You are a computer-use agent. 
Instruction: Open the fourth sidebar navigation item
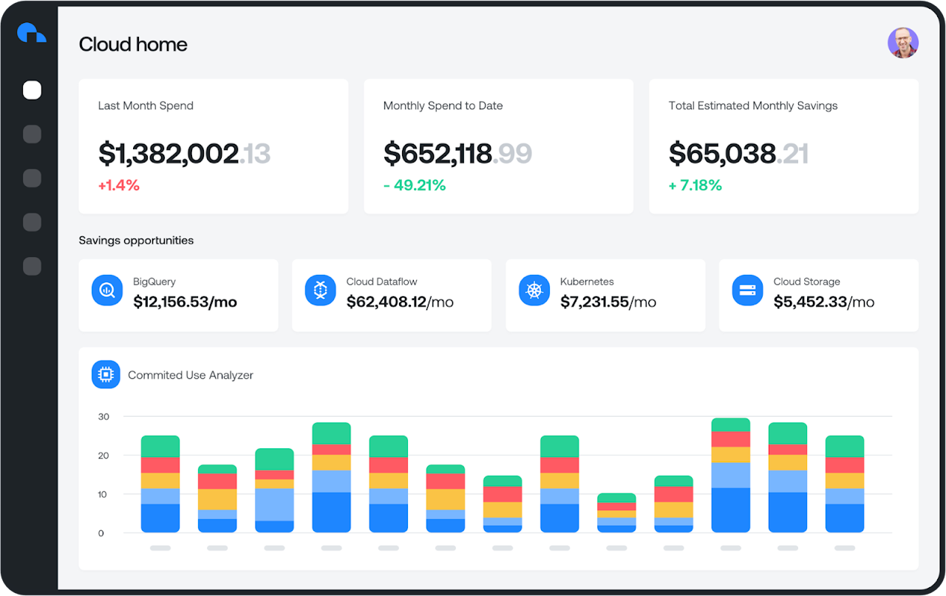(32, 222)
